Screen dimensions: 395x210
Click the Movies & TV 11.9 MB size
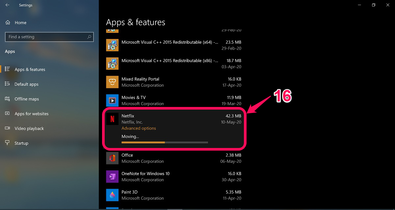tap(233, 97)
